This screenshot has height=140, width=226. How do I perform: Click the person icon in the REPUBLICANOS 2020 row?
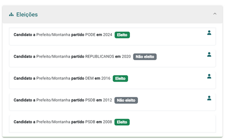tap(209, 55)
